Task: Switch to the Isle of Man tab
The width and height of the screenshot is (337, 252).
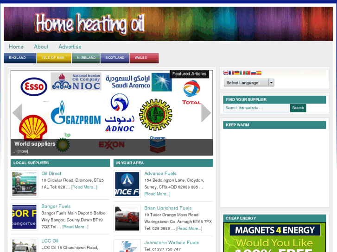Action: click(54, 58)
